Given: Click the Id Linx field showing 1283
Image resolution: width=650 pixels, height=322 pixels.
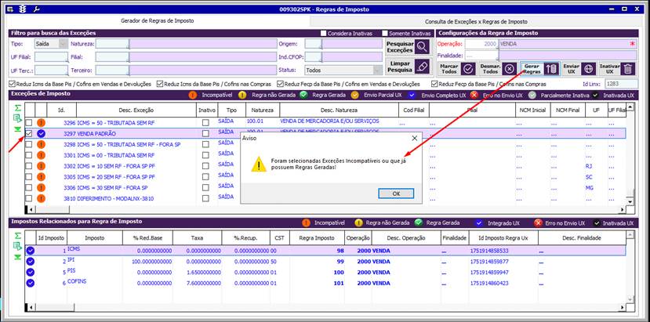Looking at the screenshot, I should tap(622, 84).
